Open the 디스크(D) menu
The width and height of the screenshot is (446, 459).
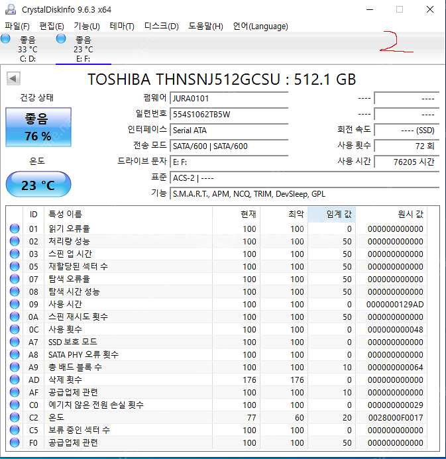[161, 26]
